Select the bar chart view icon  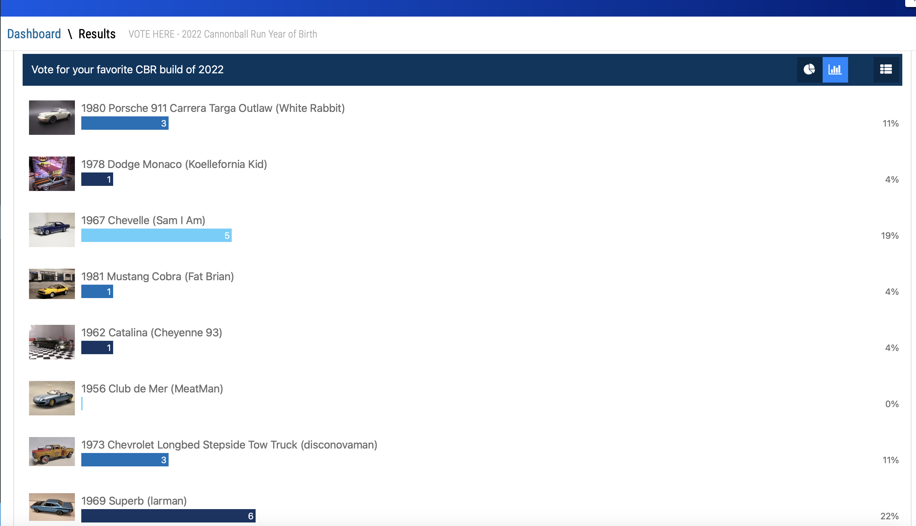tap(835, 69)
